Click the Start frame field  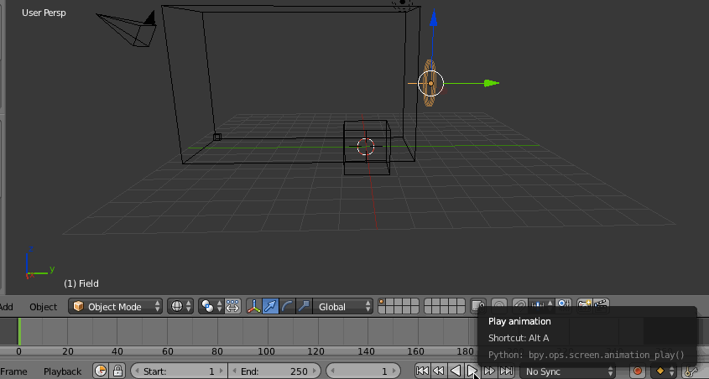(180, 371)
